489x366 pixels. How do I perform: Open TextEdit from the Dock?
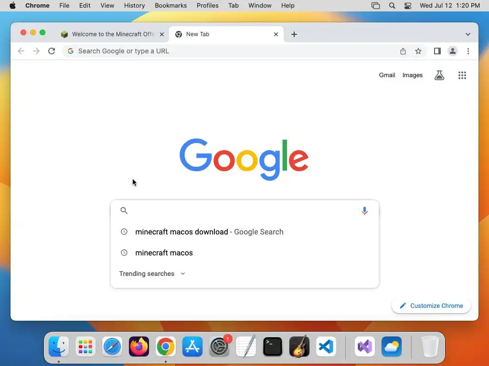tap(246, 346)
